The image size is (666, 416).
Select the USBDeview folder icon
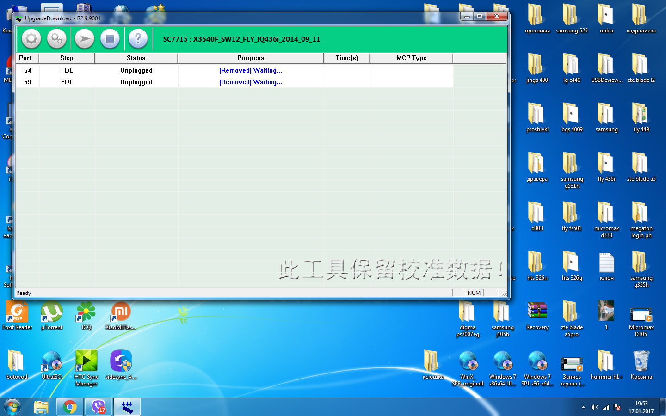click(606, 68)
